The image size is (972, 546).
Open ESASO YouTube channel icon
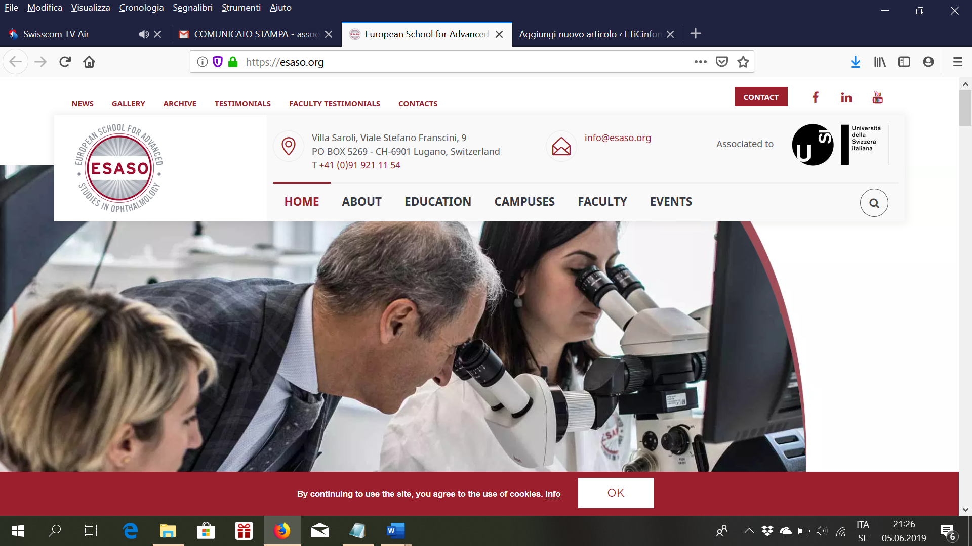point(877,97)
